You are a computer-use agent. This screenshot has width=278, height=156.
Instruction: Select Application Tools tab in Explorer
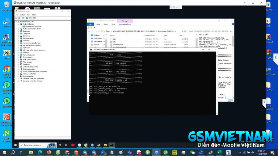(x=125, y=24)
